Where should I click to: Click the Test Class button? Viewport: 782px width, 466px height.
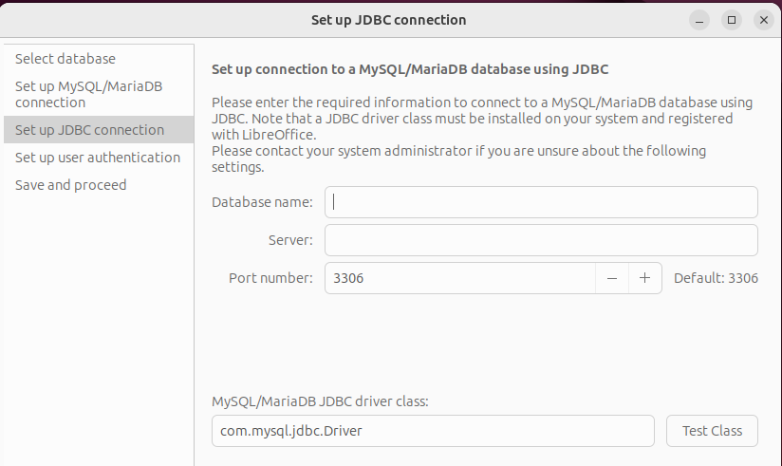(712, 431)
